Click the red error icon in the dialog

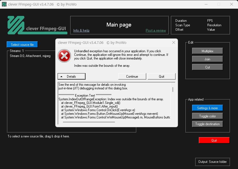click(64, 56)
